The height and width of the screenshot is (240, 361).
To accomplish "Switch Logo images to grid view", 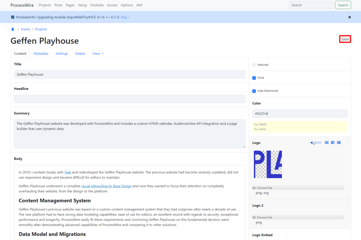I will tap(327, 143).
